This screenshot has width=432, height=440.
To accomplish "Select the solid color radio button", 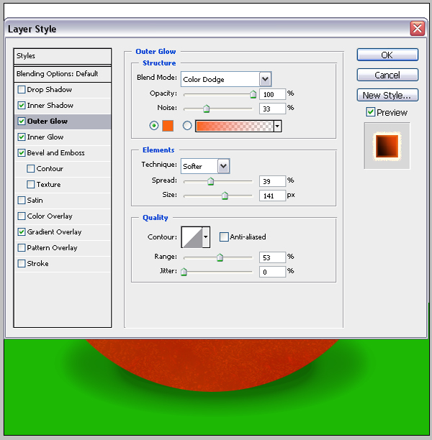I will tap(154, 125).
